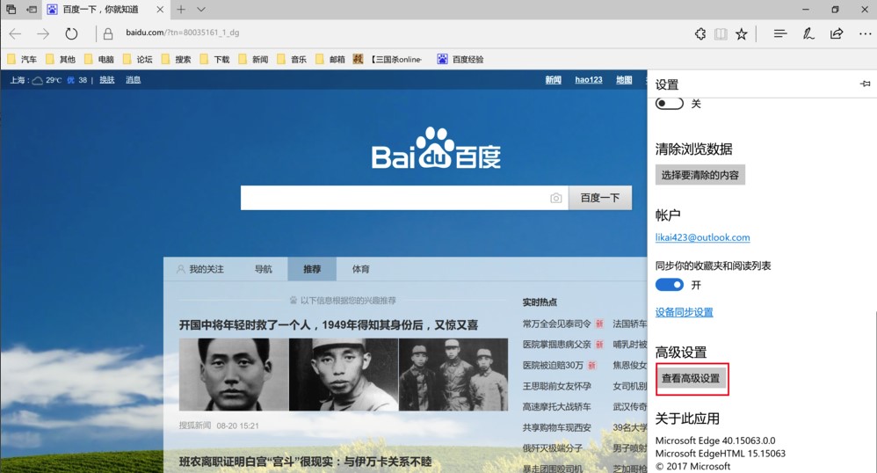
Task: Open hot topic 王思聪前女友怀孕
Action: [x=556, y=386]
